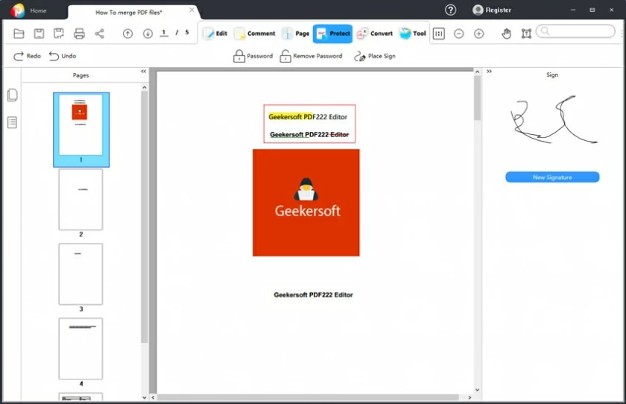The image size is (626, 404).
Task: Select the text selection tool icon
Action: coord(526,34)
